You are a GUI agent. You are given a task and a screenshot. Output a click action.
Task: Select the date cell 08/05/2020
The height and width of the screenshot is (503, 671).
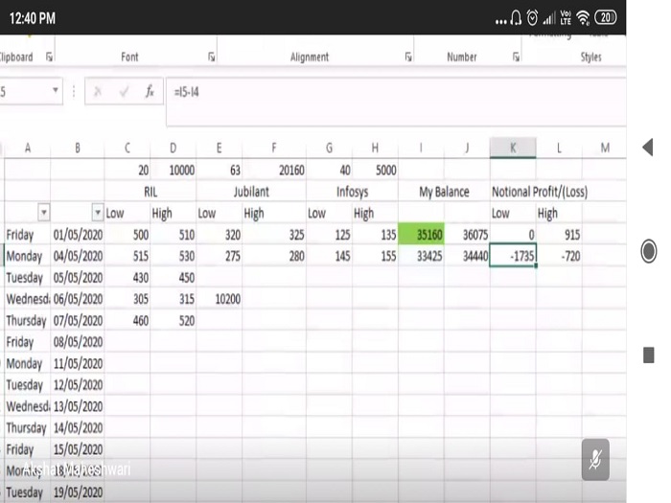point(78,341)
